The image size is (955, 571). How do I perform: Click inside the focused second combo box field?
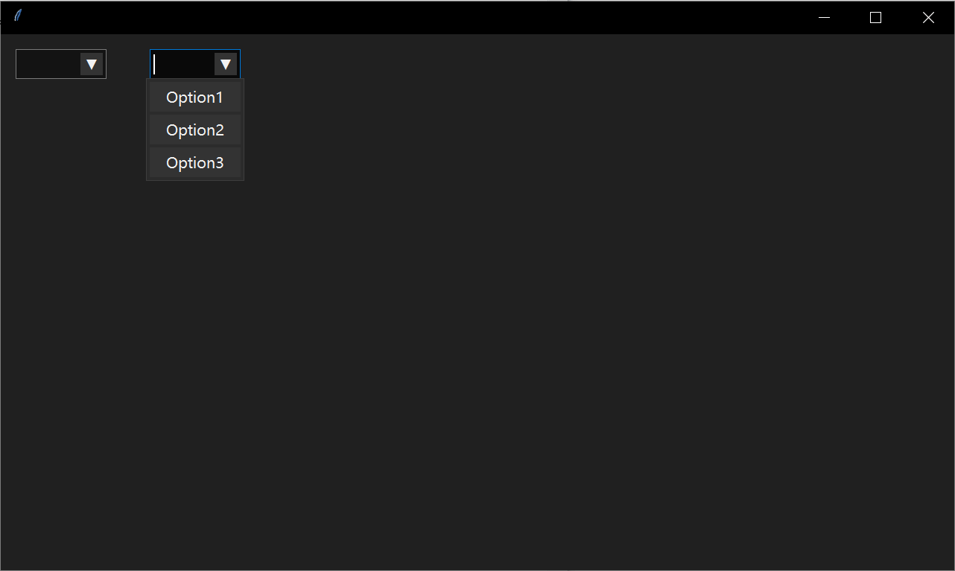(183, 64)
